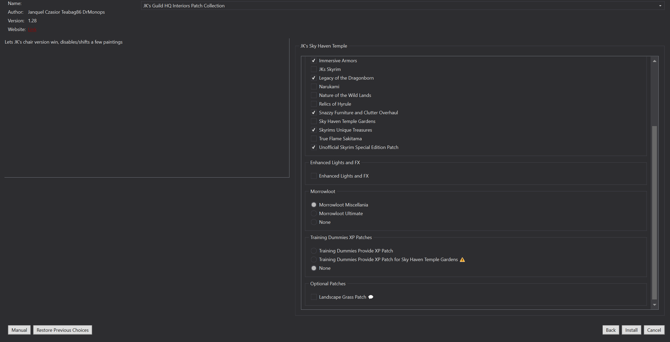
Task: Click the Manual button
Action: (19, 330)
